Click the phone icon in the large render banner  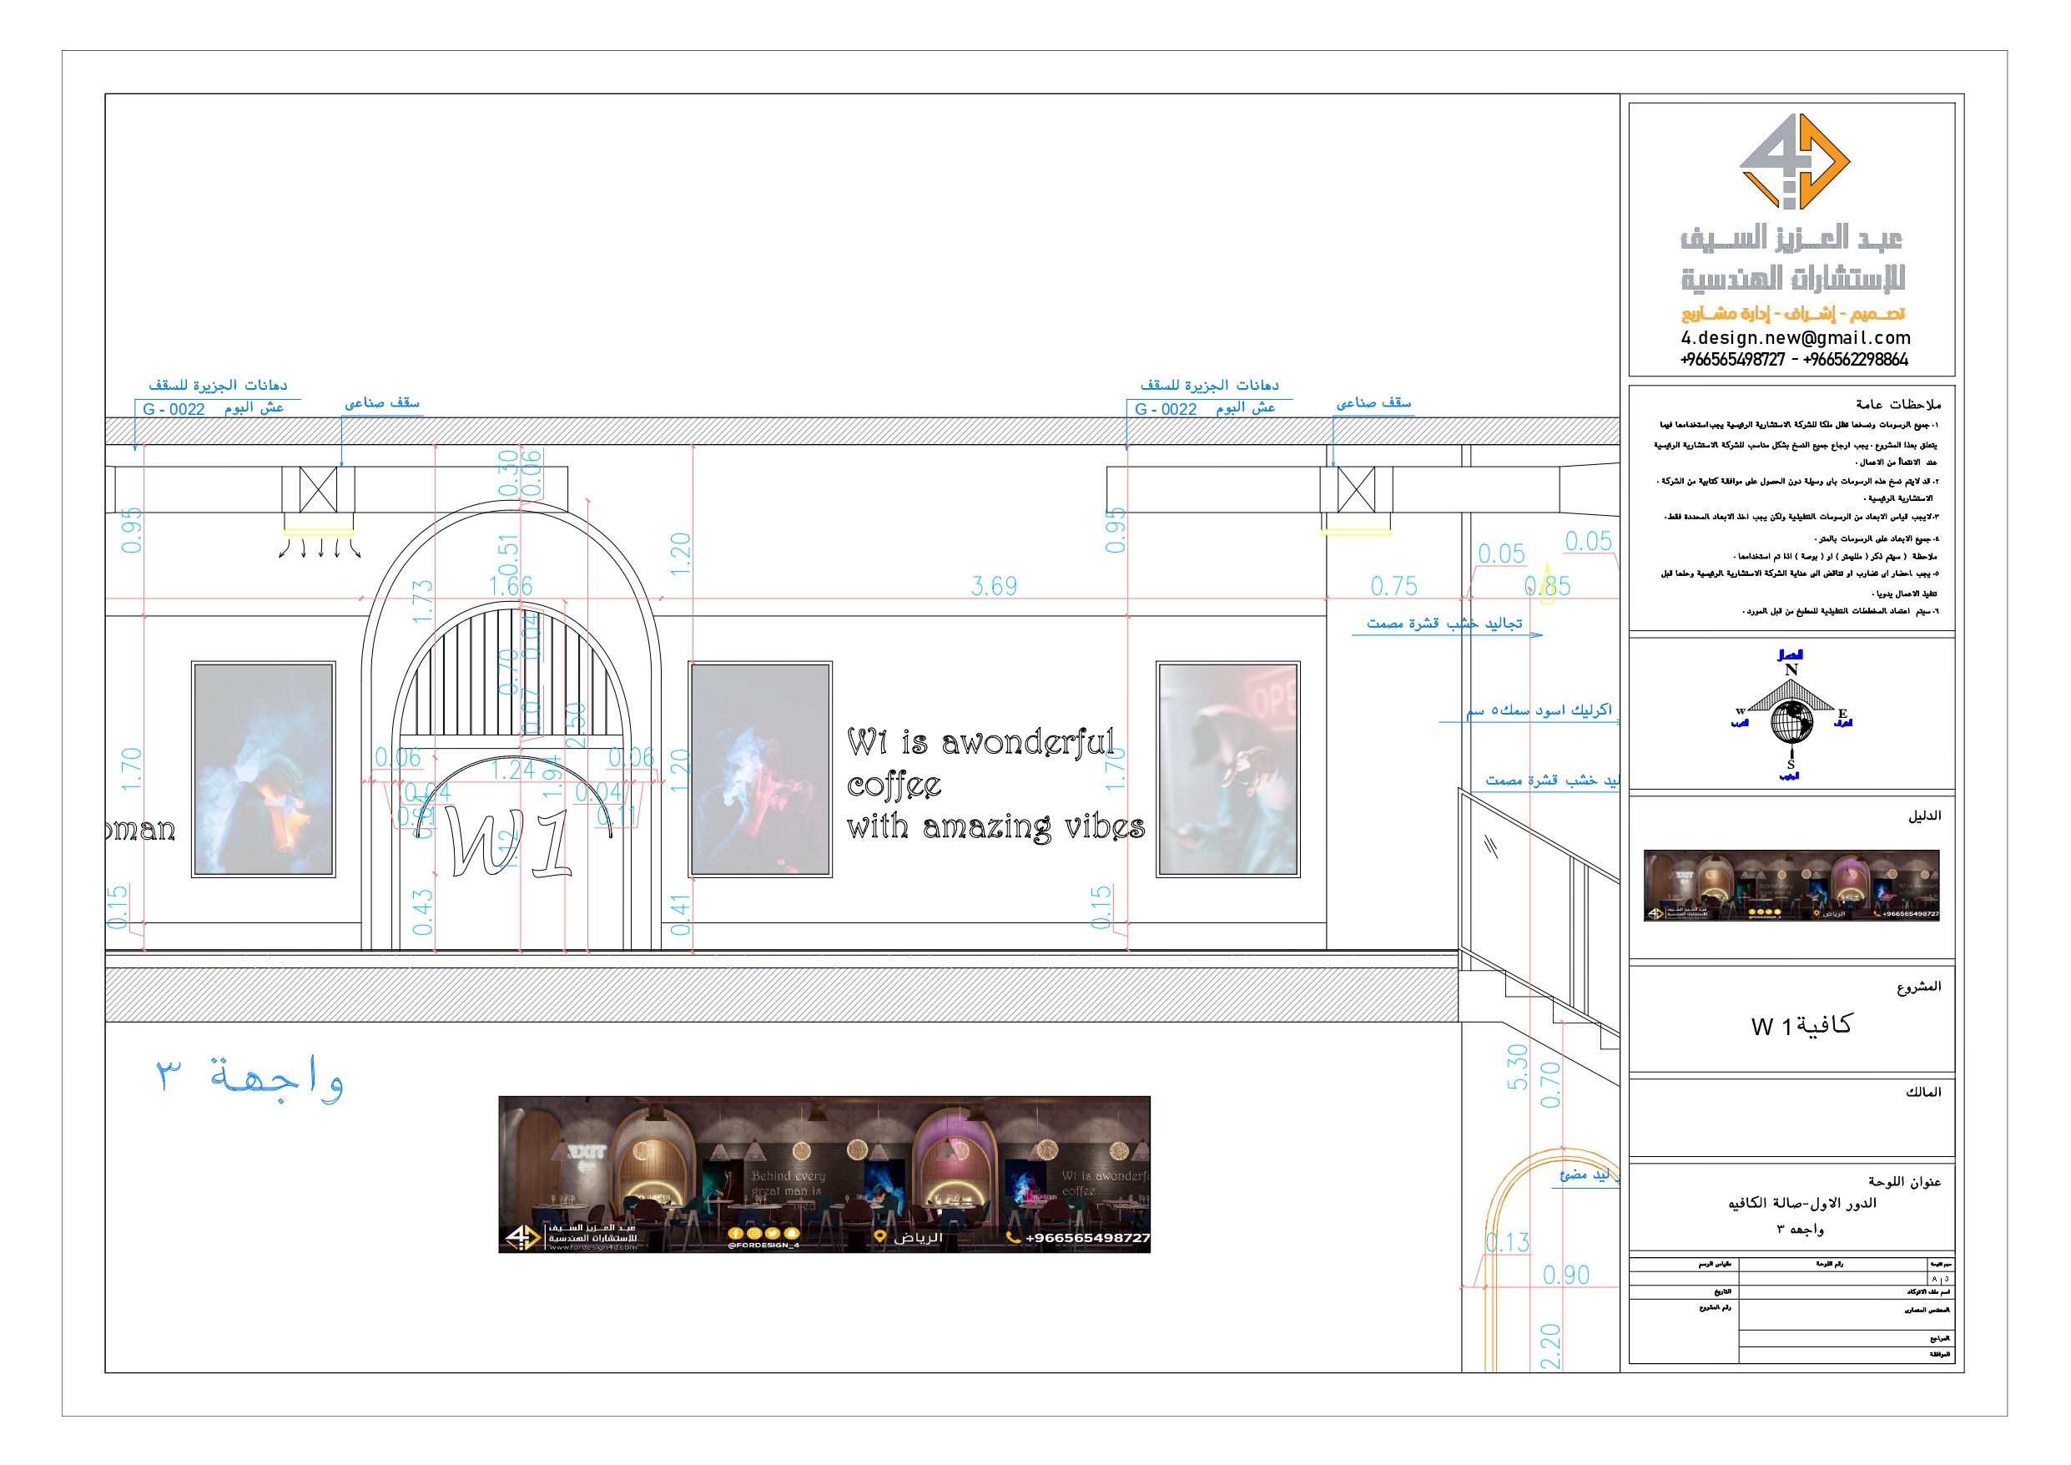point(1013,1238)
